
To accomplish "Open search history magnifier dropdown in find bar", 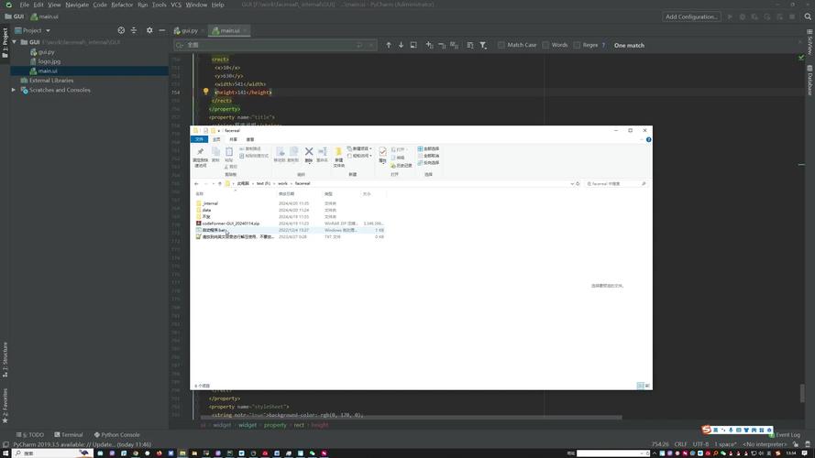I will (x=181, y=45).
